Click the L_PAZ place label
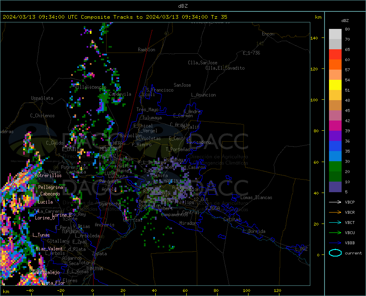This screenshot has width=366, height=296. (x=301, y=249)
